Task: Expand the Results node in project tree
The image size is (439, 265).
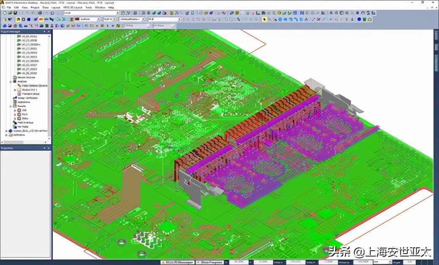Action: point(11,106)
